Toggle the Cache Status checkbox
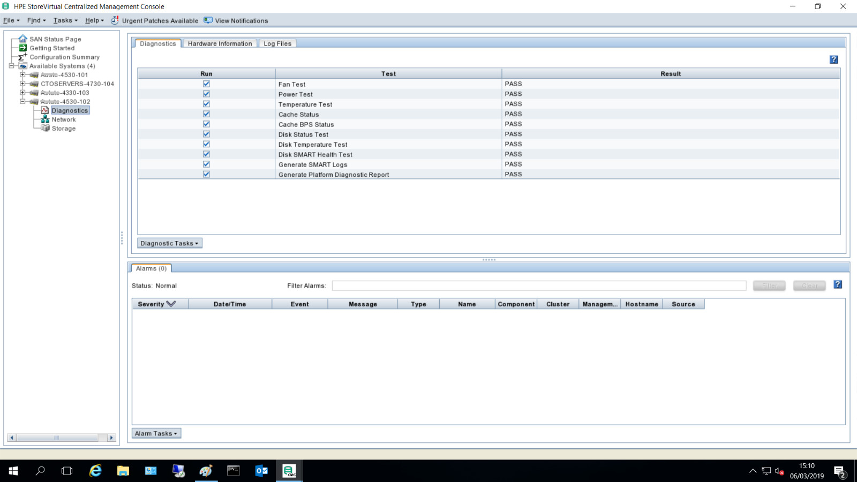The image size is (857, 482). 206,114
